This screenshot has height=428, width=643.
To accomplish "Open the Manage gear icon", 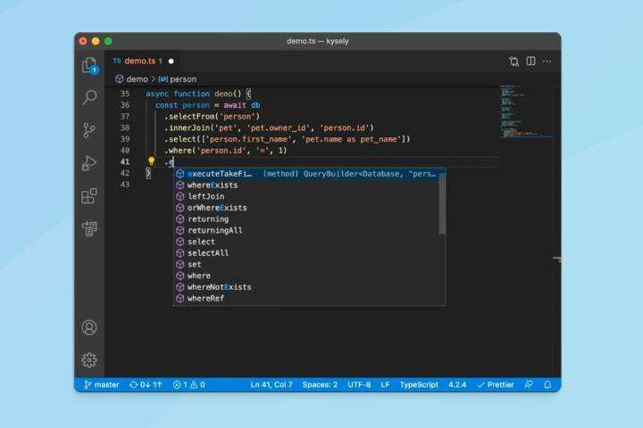I will (x=89, y=359).
